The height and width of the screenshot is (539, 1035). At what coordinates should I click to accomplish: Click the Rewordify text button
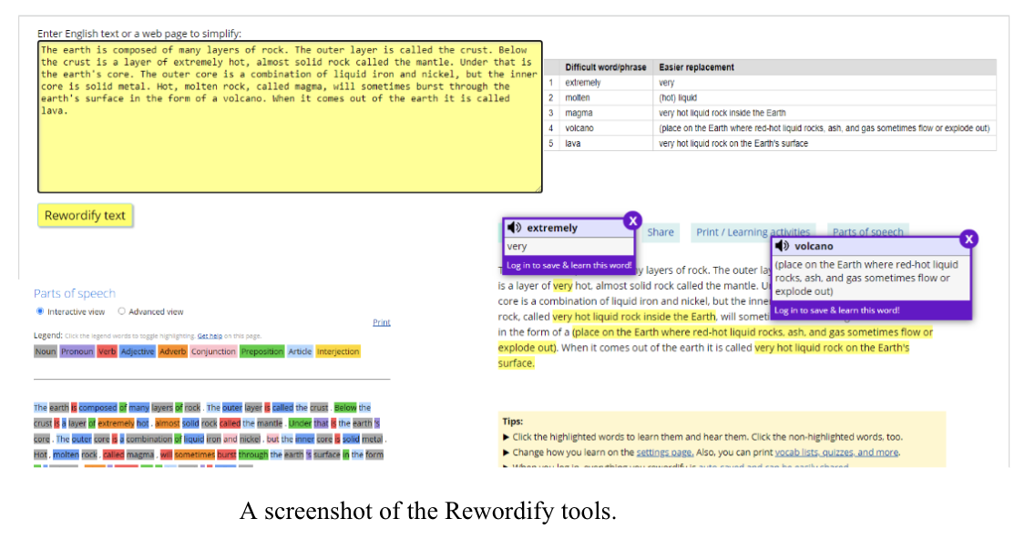click(85, 216)
